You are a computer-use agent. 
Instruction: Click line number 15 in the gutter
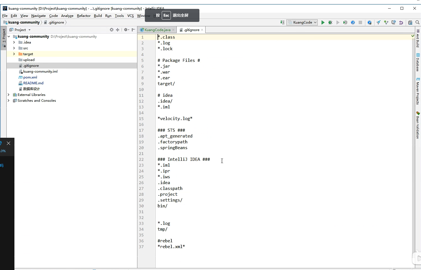tap(141, 119)
